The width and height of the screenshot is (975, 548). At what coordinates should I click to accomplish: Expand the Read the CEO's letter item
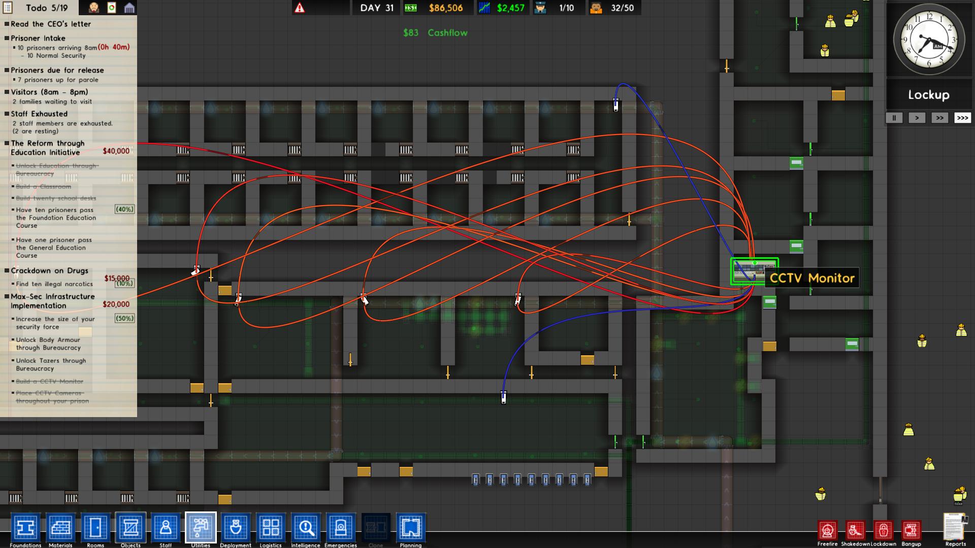[x=50, y=24]
